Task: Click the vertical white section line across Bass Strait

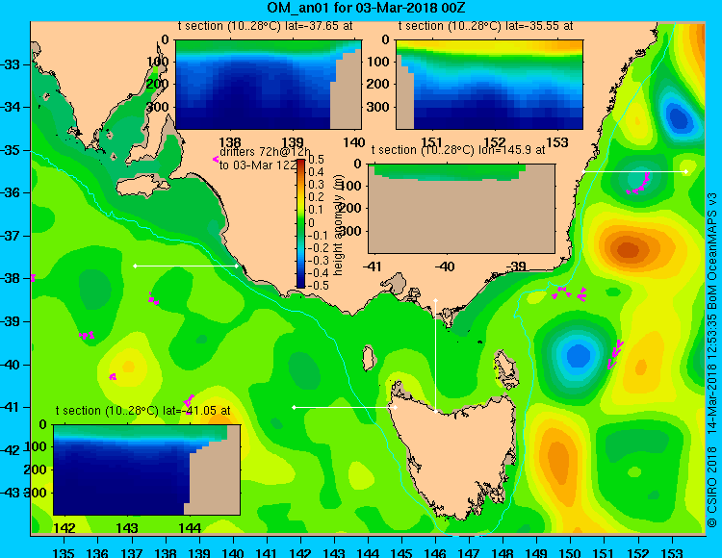Action: coord(435,356)
